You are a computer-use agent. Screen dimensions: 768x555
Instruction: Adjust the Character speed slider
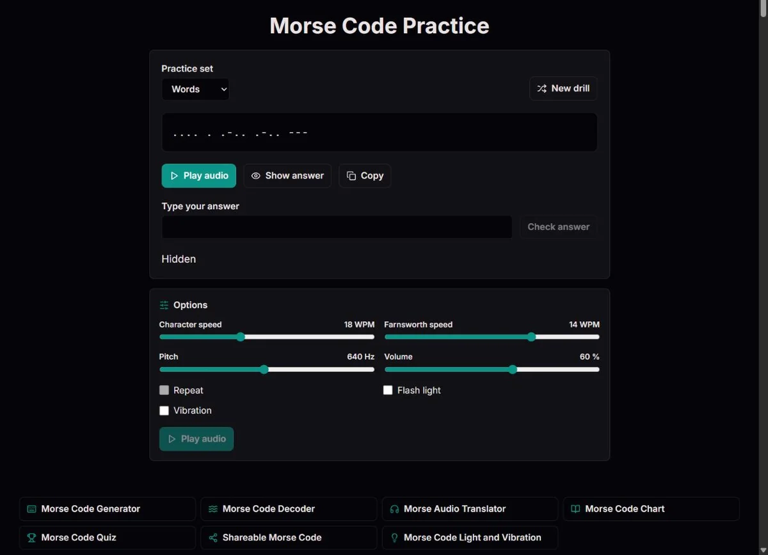267,337
